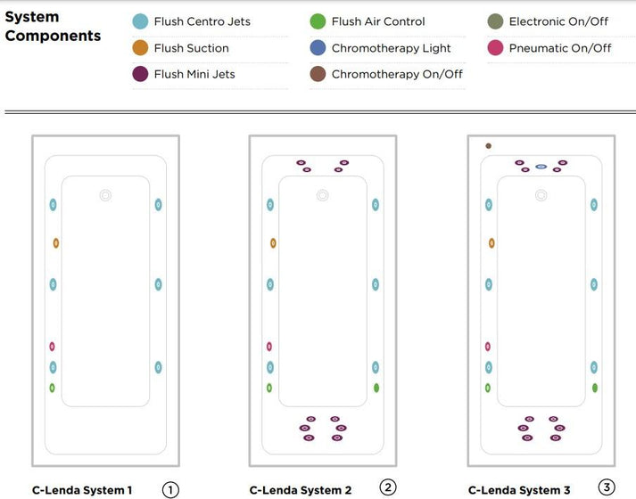Click the purple Flush Mini Jets legend dot

140,74
